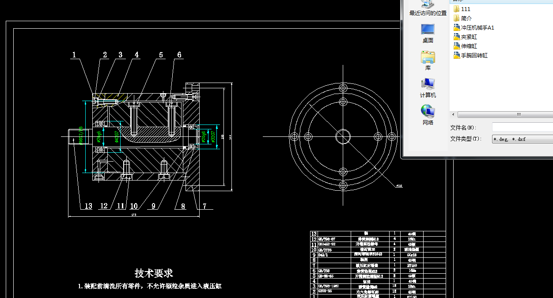Click the 文件名(N): label

[463, 128]
